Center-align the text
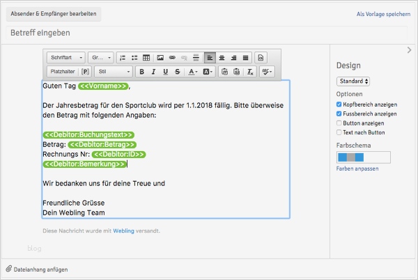This screenshot has width=418, height=280. (x=222, y=58)
